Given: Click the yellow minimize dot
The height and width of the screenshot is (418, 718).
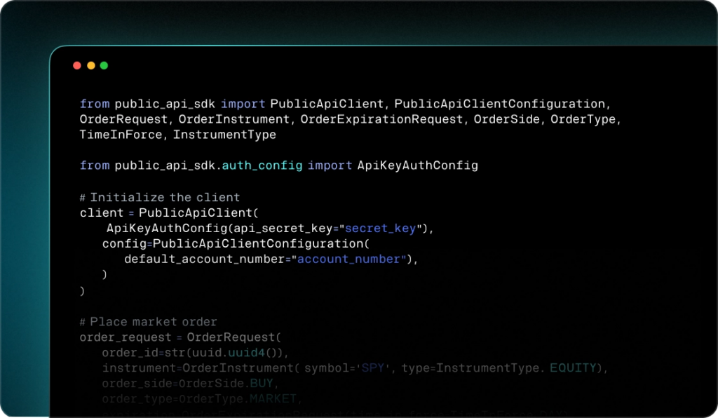Looking at the screenshot, I should point(90,65).
